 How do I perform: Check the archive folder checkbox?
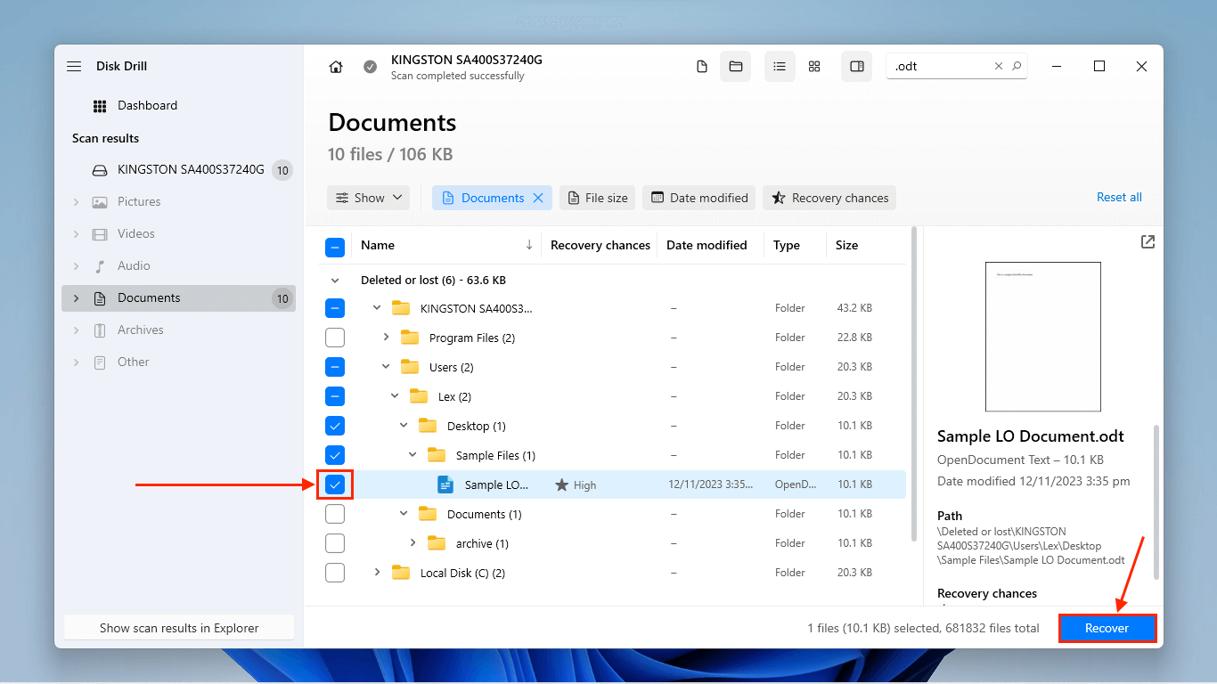click(335, 543)
